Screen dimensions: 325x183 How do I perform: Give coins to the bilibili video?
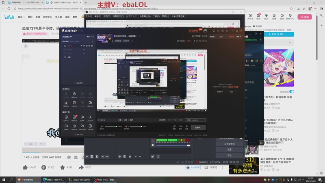pos(44,167)
